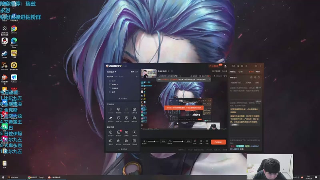
Task: Click the 80% speaker volume field
Action: pos(188,141)
